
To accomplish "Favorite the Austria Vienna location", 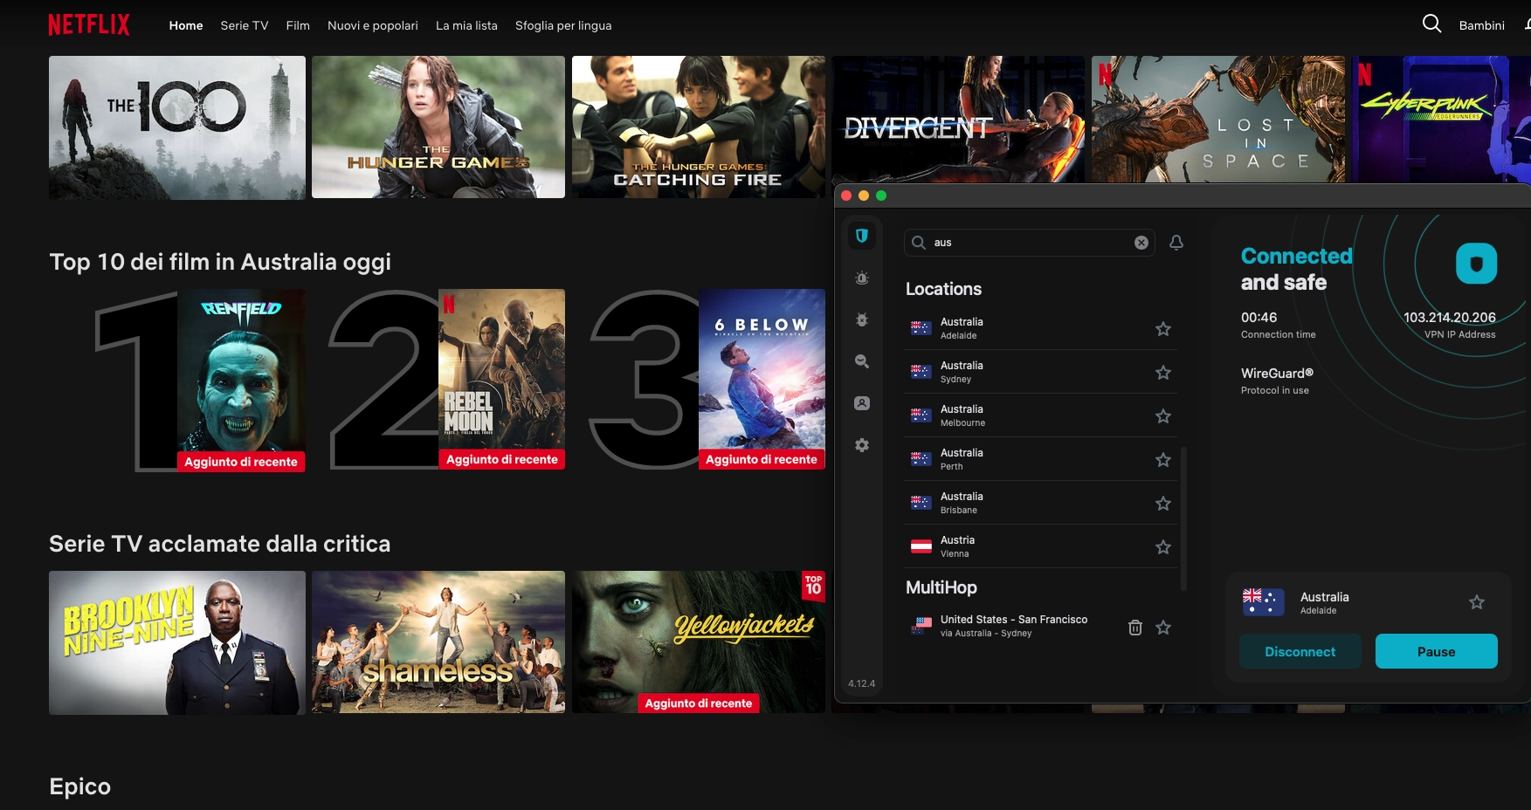I will click(1163, 547).
